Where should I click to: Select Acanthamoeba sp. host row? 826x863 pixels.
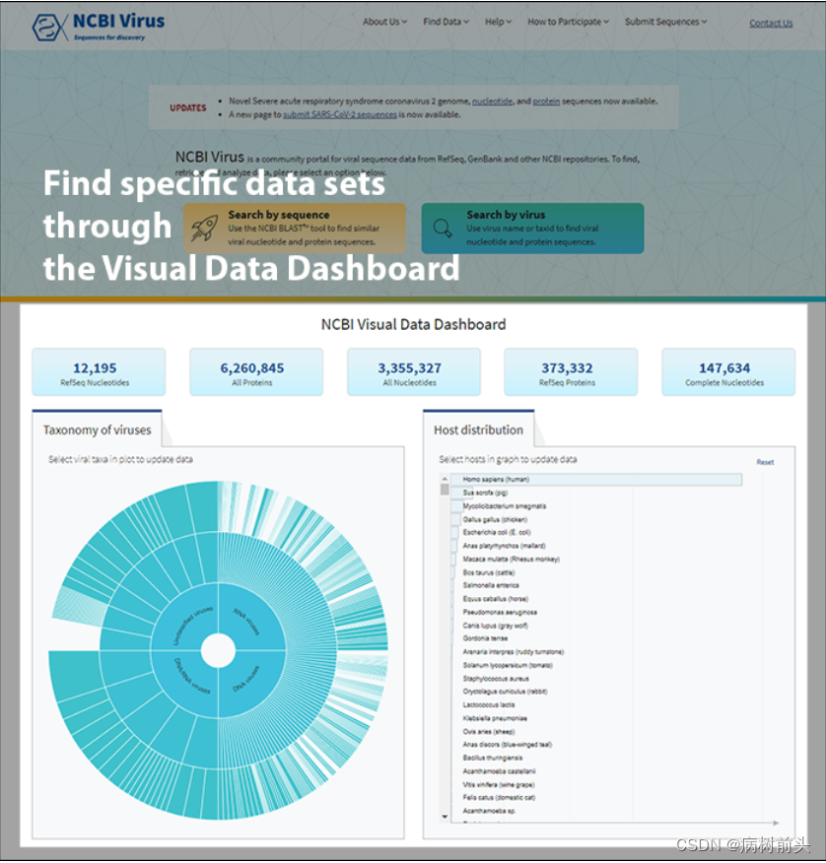click(x=489, y=811)
